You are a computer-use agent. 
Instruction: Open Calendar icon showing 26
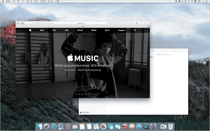(x=75, y=126)
